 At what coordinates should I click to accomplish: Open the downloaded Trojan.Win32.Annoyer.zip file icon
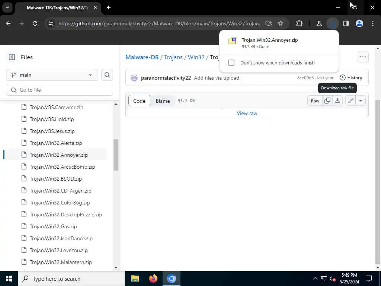pos(232,41)
